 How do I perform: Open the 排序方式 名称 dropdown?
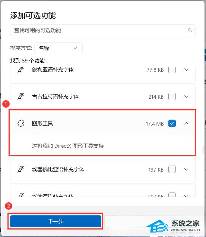click(58, 48)
